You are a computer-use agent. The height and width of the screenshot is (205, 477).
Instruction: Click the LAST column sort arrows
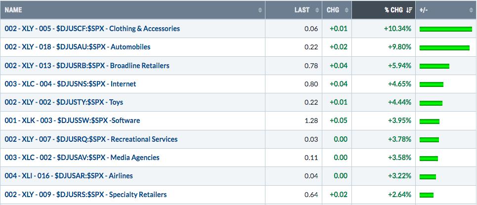click(x=317, y=10)
